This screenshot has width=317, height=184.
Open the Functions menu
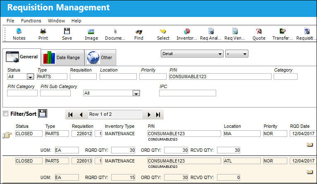[31, 21]
